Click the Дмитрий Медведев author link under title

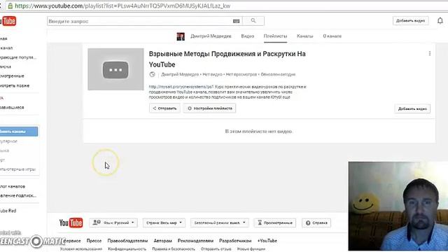(x=180, y=75)
